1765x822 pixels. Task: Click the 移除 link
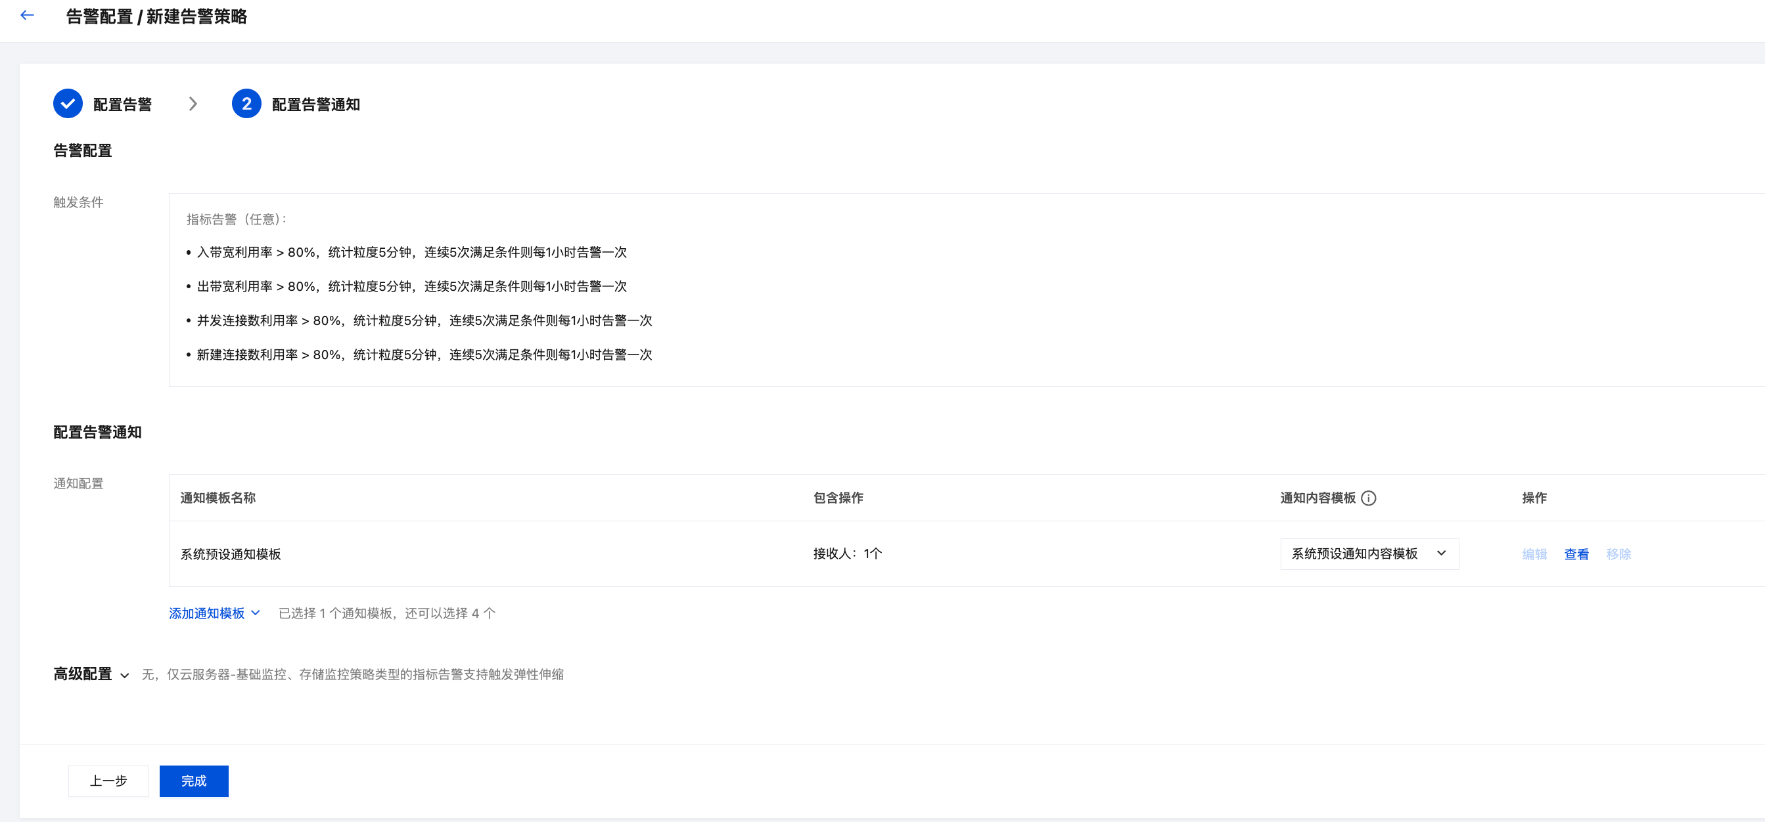(x=1618, y=554)
